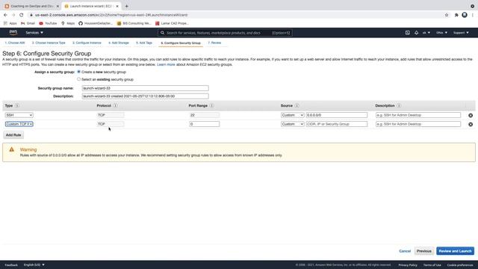Go to step 5 Add Tags
Viewport: 478px width, 269px height.
pos(144,43)
